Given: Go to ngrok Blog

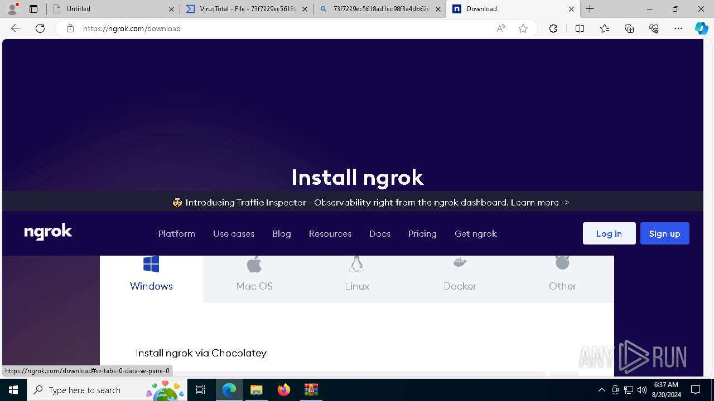Looking at the screenshot, I should coord(282,233).
